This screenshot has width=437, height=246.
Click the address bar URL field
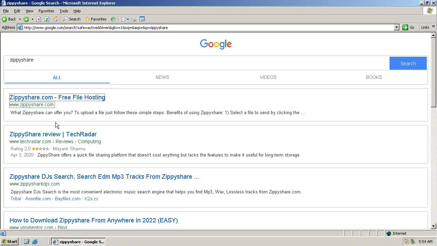(x=208, y=27)
